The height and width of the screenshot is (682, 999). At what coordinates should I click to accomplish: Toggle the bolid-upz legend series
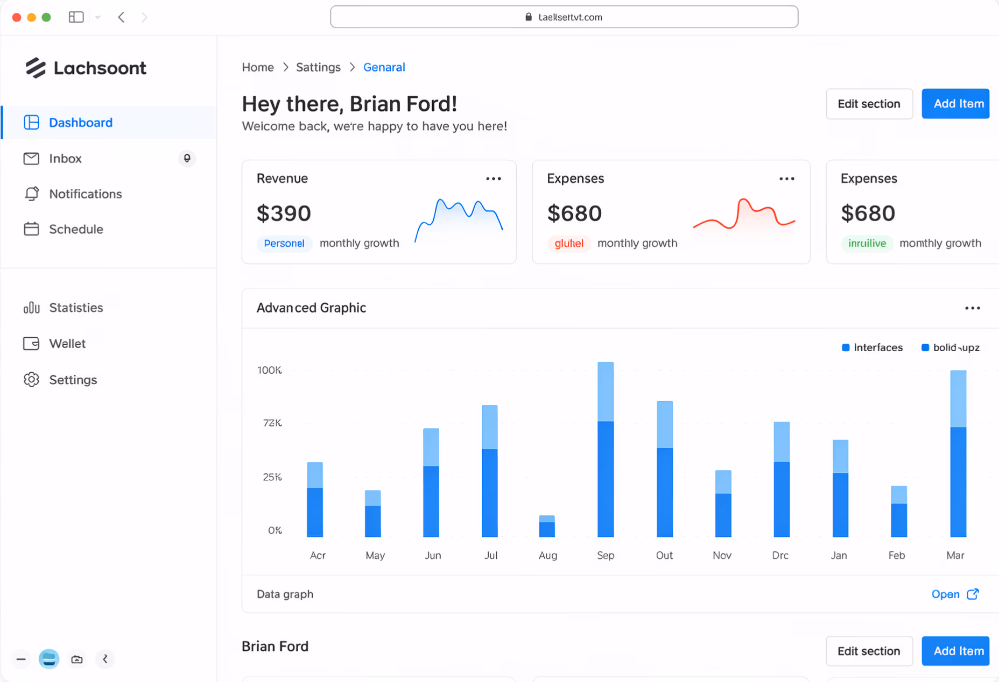point(951,347)
